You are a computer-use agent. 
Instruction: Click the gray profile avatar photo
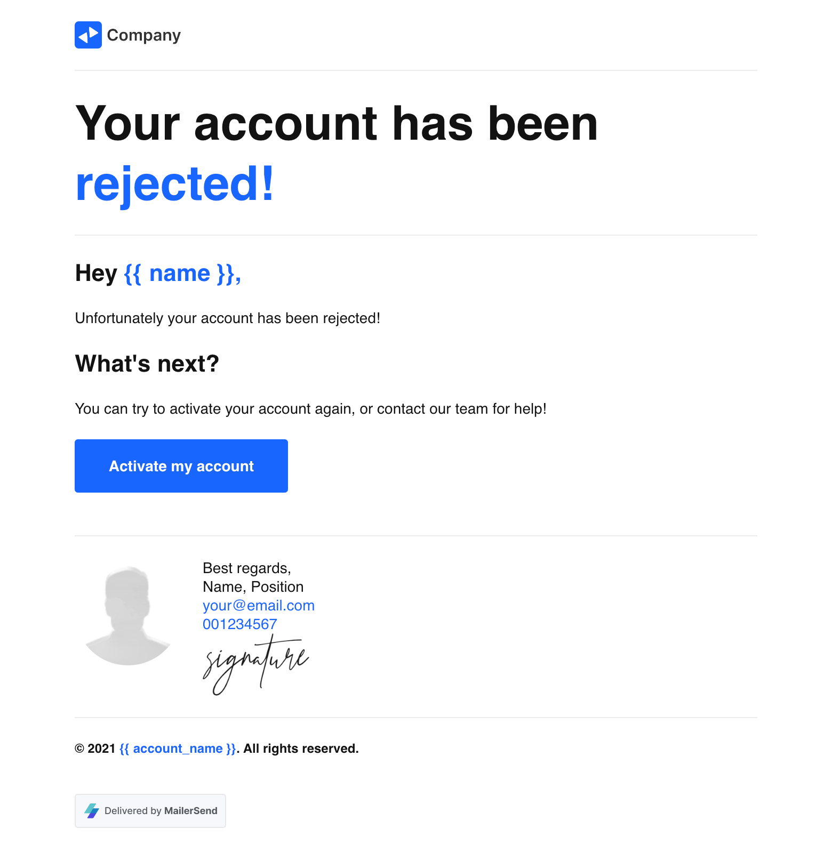[128, 616]
